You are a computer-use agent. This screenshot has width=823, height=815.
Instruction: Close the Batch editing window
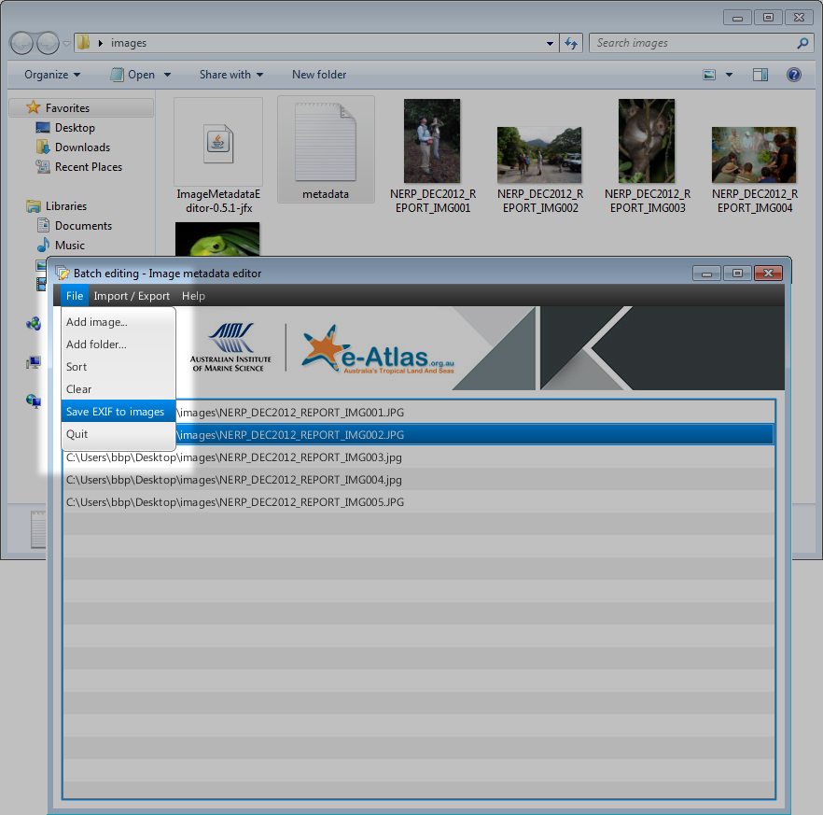pyautogui.click(x=769, y=273)
